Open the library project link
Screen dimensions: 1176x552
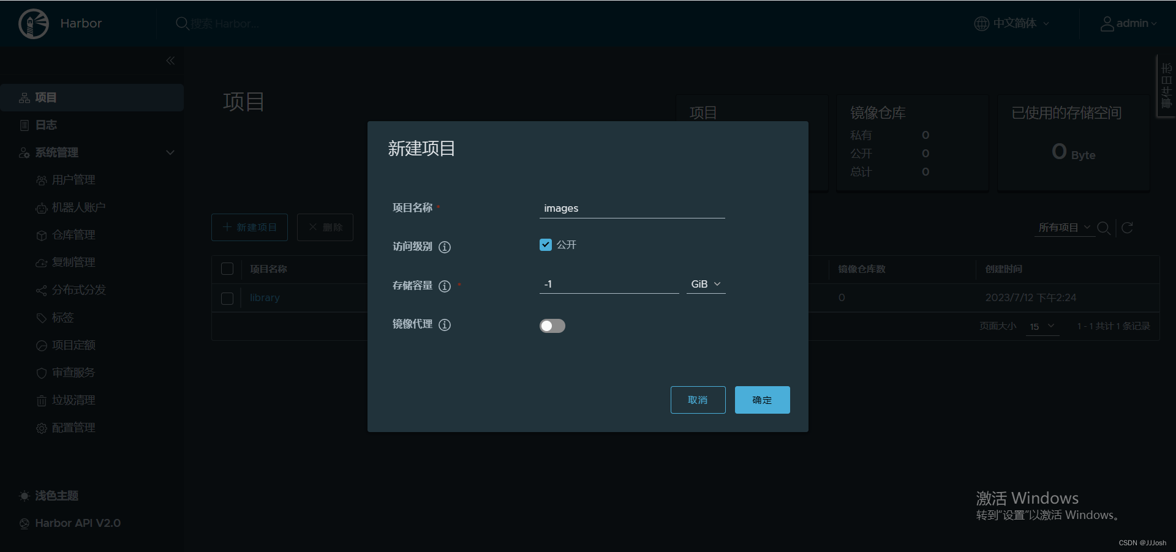[265, 297]
